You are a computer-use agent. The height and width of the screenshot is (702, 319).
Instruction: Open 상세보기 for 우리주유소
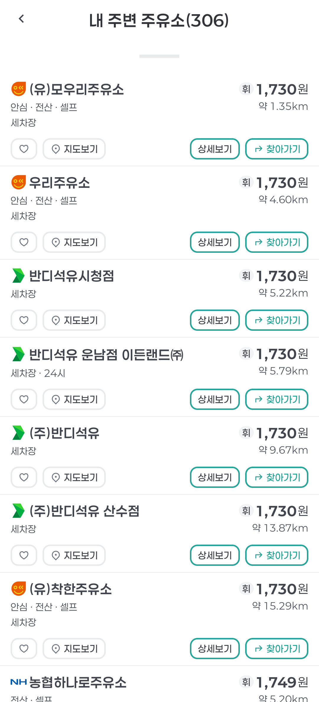pos(215,242)
